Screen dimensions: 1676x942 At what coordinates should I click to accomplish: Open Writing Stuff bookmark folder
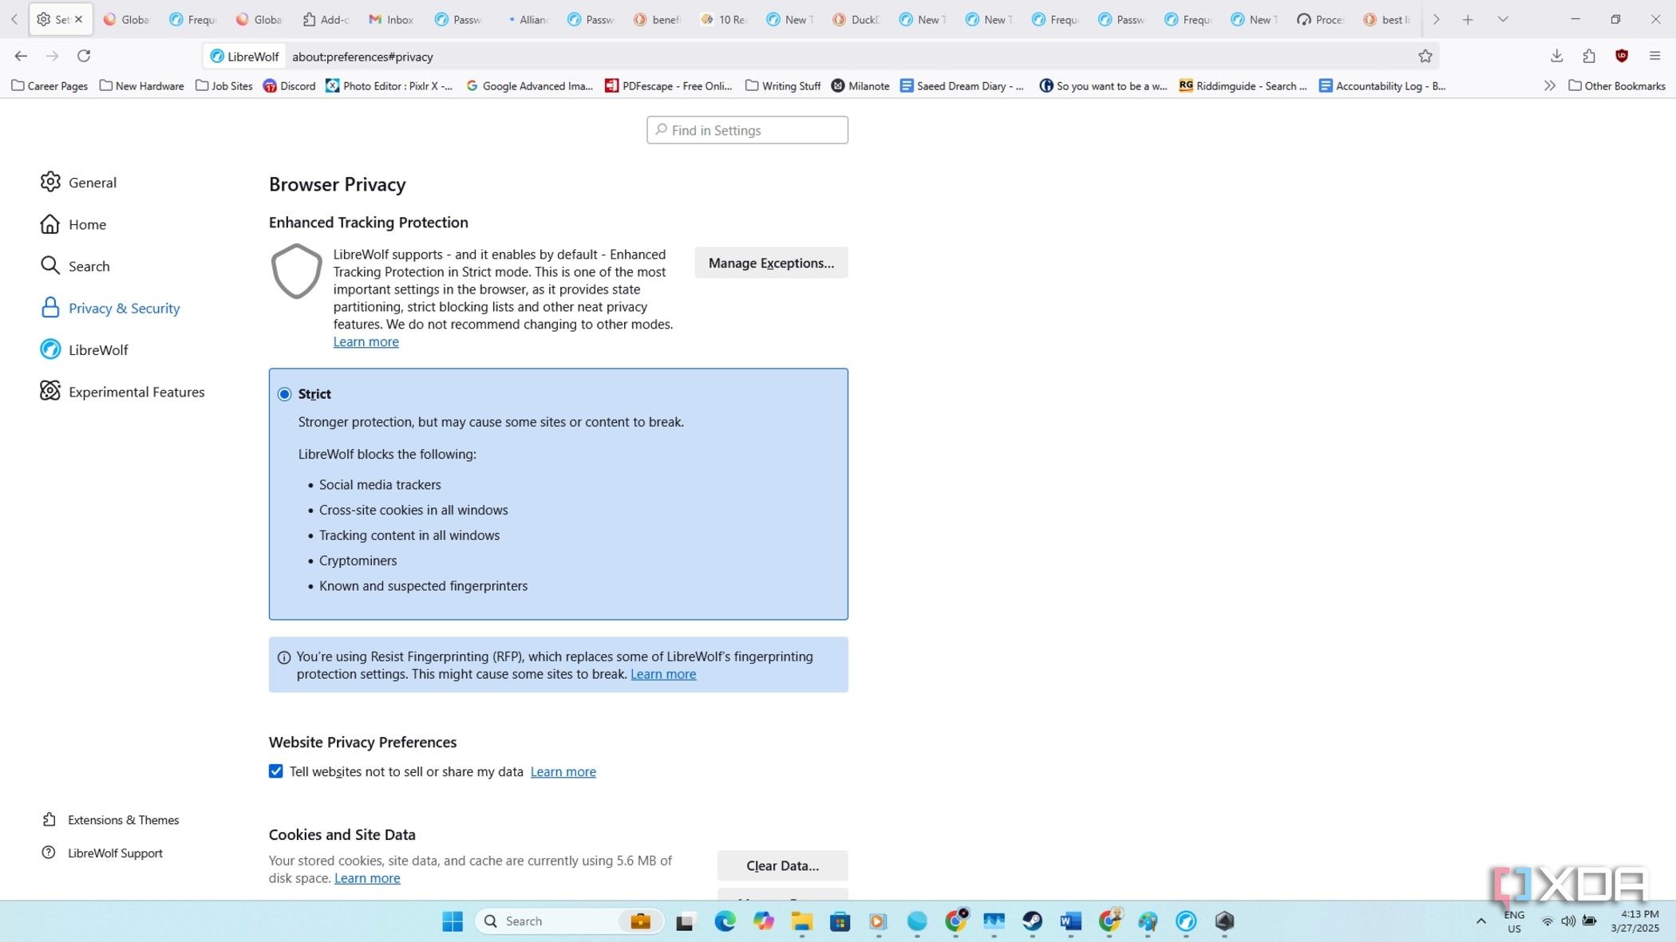[x=783, y=85]
